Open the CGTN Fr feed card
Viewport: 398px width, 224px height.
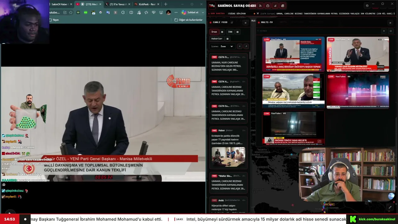(229, 64)
